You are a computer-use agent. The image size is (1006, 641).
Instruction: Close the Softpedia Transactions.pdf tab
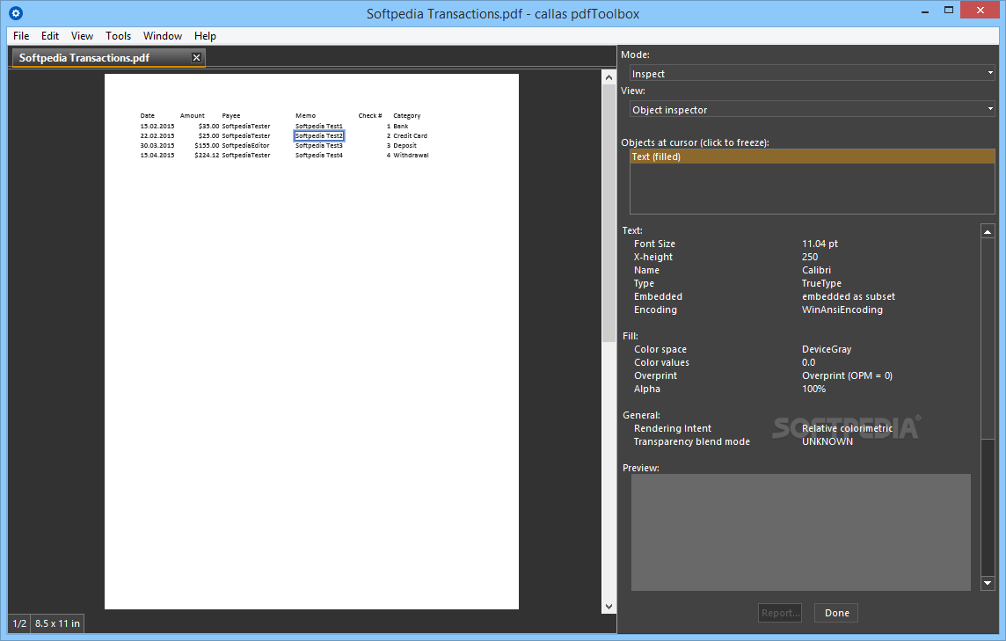196,58
